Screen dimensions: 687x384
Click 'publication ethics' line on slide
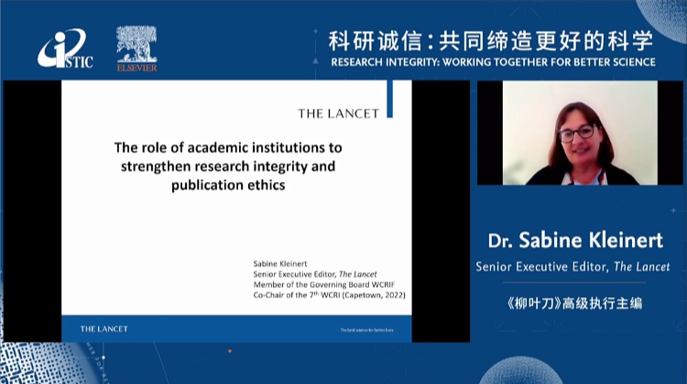(228, 186)
